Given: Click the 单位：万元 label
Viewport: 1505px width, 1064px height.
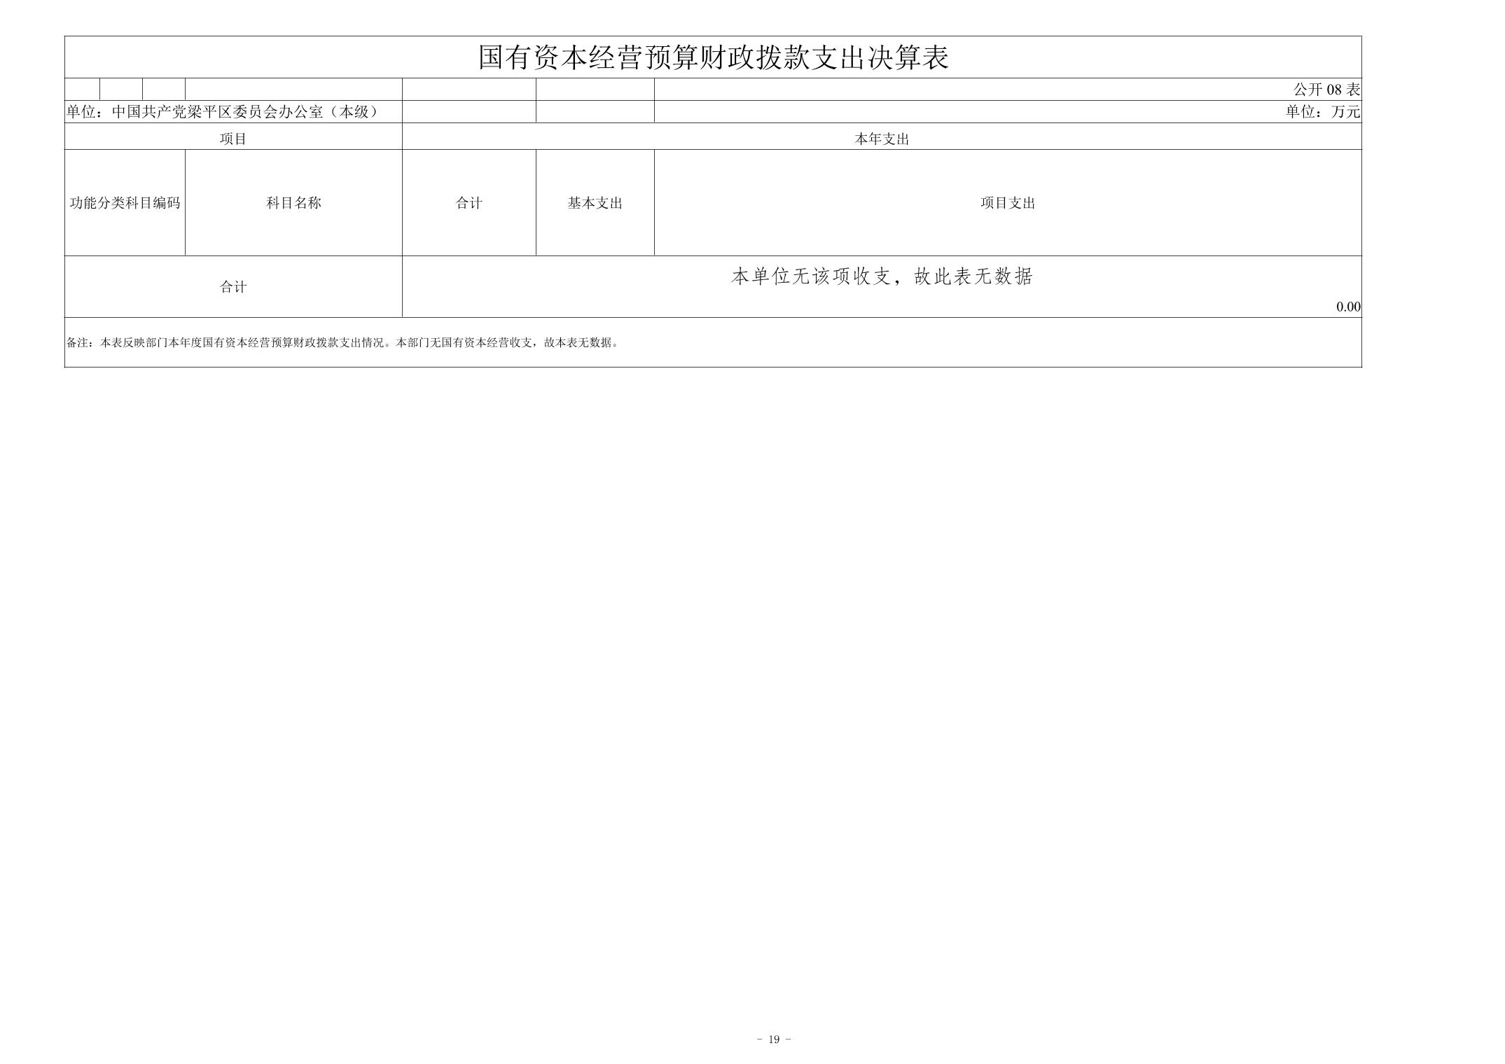Looking at the screenshot, I should click(1322, 112).
